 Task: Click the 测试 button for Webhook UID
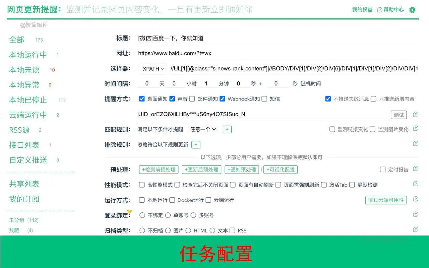tap(399, 115)
